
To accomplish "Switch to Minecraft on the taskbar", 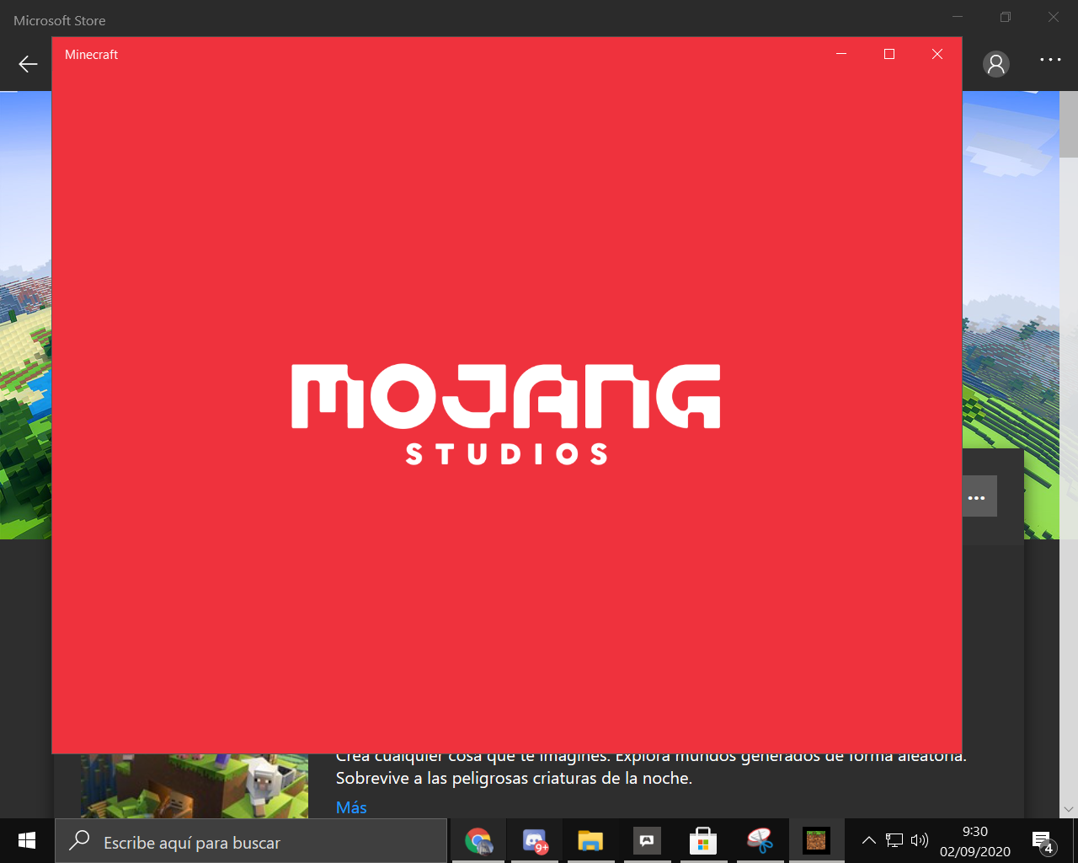I will (816, 840).
